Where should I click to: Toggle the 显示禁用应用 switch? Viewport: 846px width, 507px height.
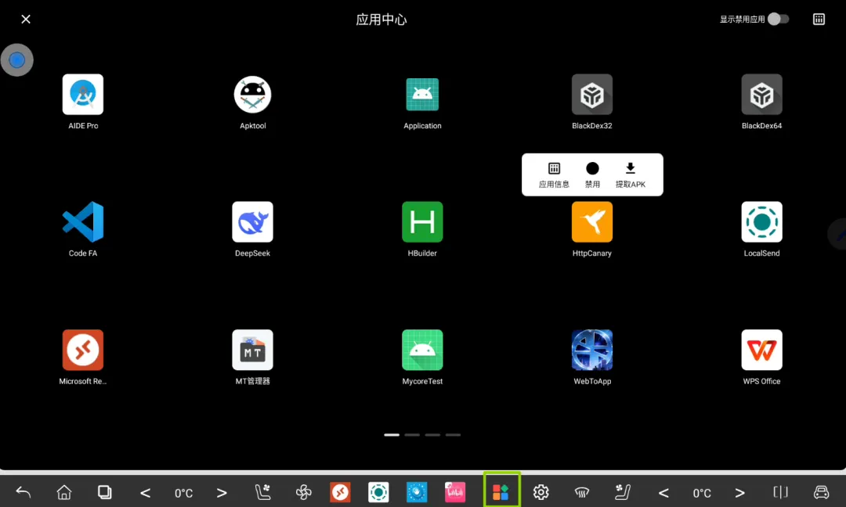point(778,19)
